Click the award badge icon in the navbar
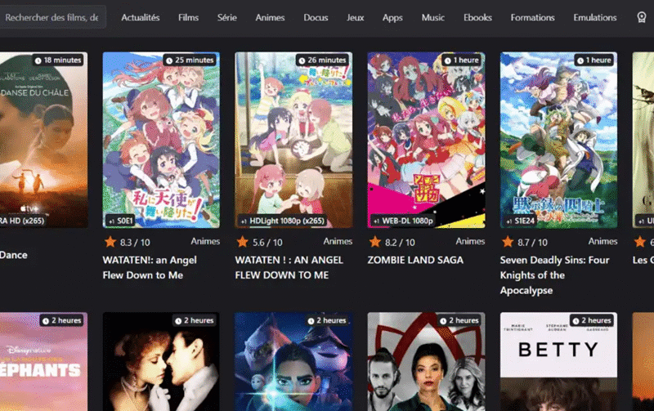 [x=642, y=17]
